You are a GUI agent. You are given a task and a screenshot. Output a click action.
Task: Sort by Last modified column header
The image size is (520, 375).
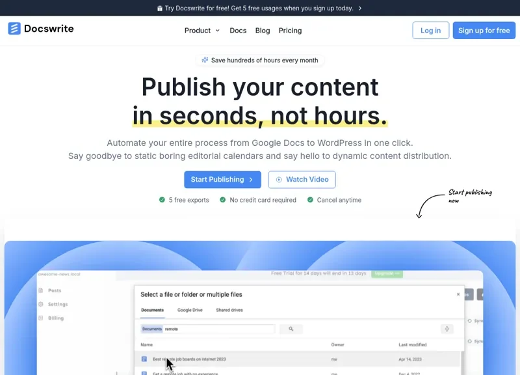point(413,344)
